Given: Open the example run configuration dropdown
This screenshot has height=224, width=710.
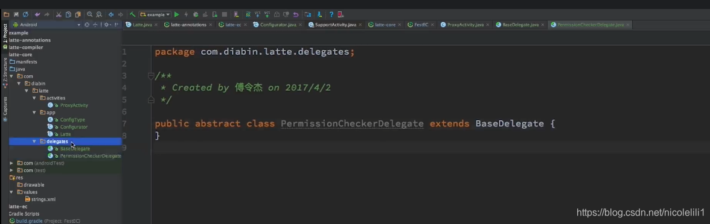Looking at the screenshot, I should coord(155,14).
